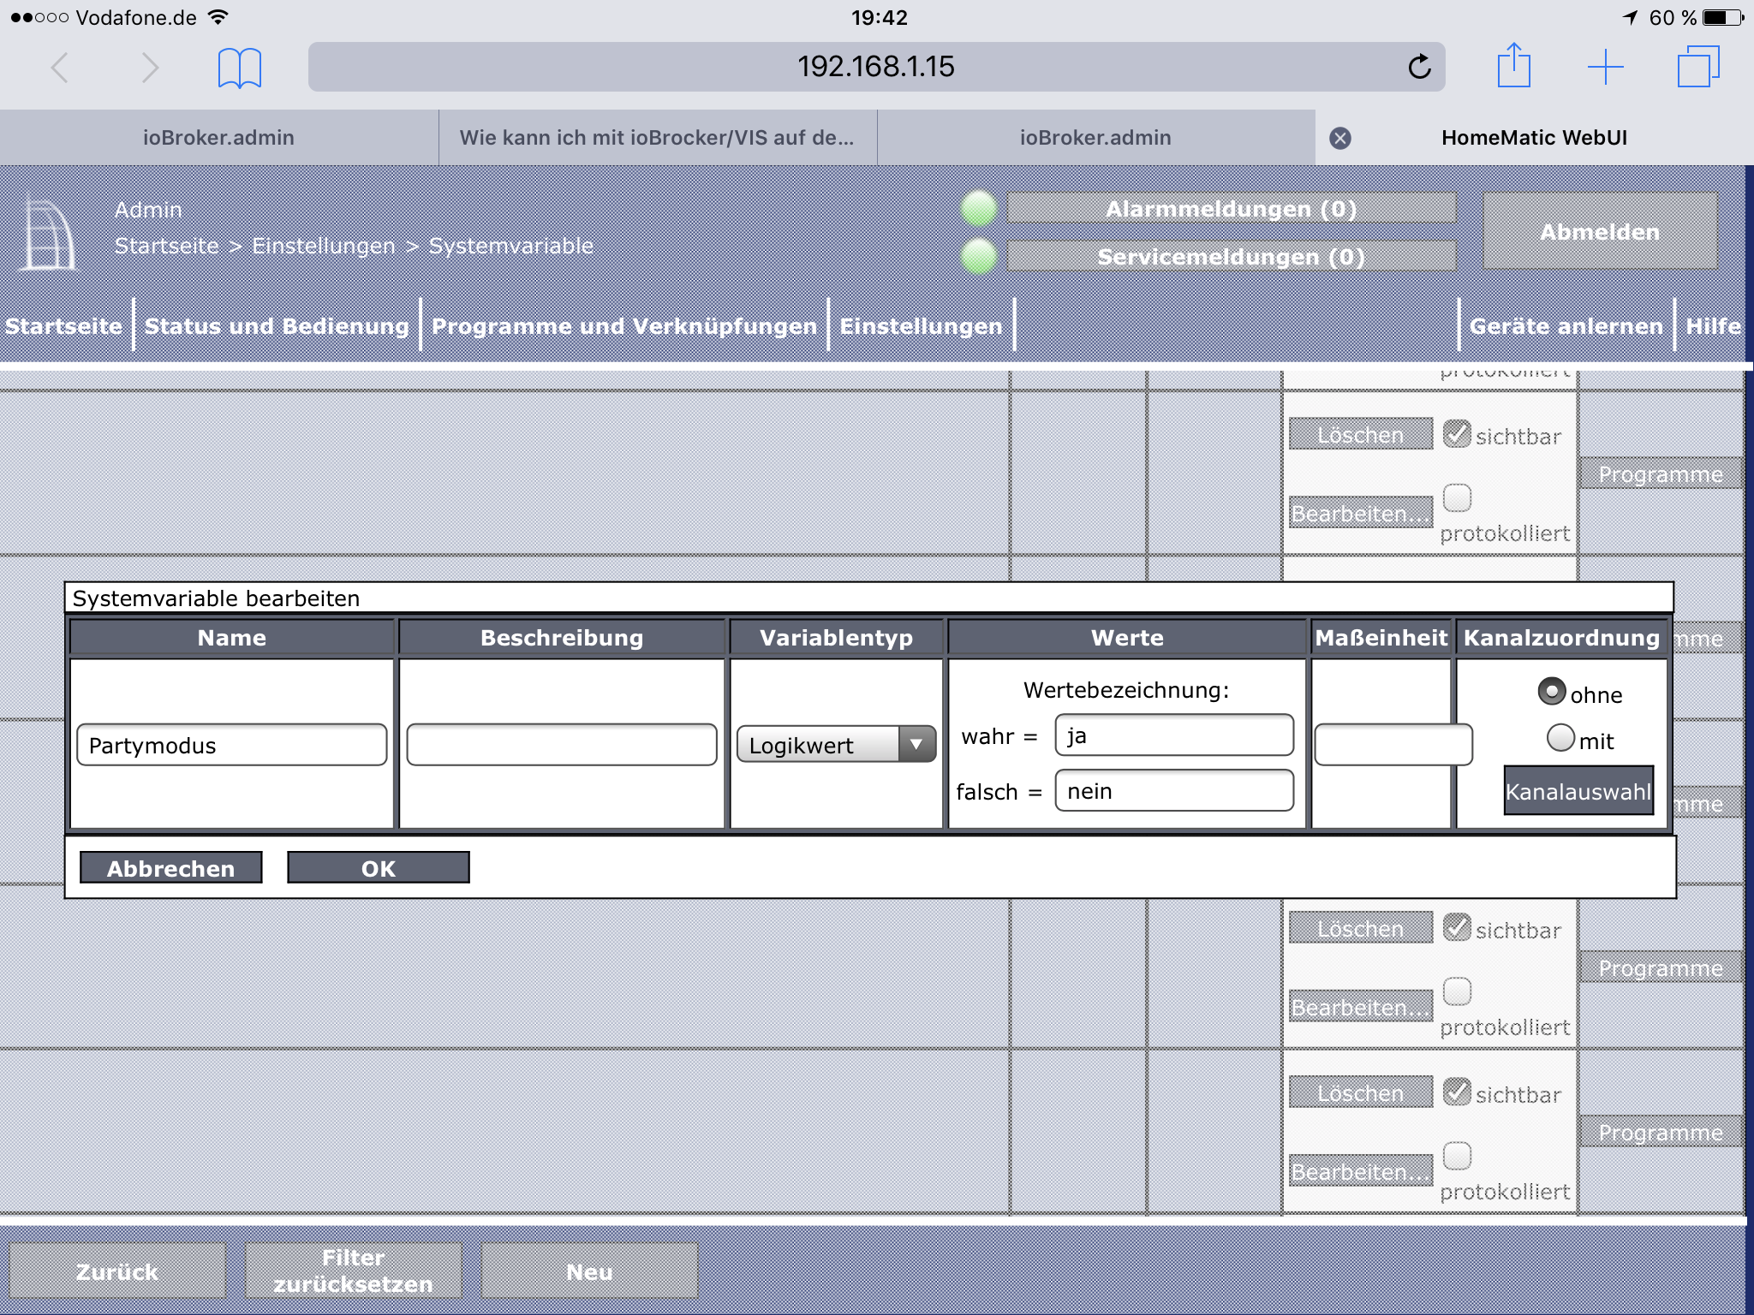Image resolution: width=1754 pixels, height=1315 pixels.
Task: Open the Einstellungen menu
Action: tap(921, 326)
